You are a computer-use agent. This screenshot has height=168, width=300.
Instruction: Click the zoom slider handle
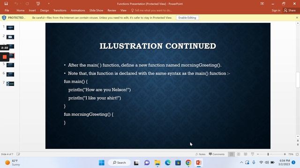(268, 154)
